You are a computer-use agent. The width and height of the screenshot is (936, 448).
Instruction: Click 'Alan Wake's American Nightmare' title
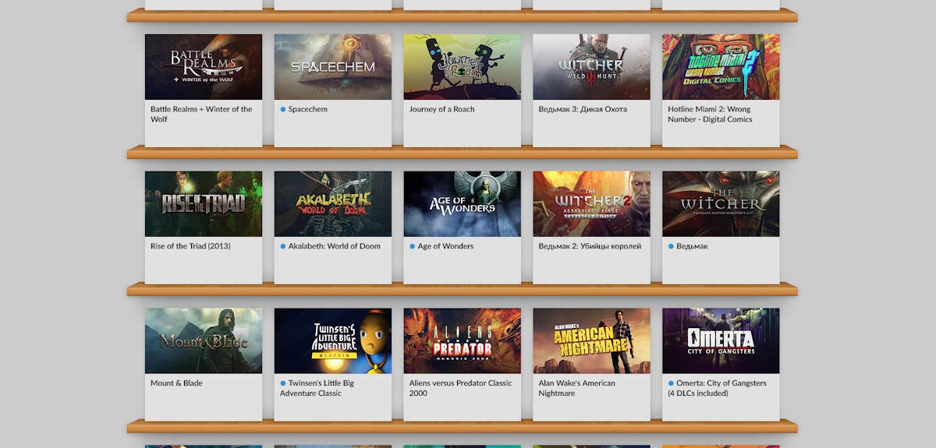tap(577, 388)
